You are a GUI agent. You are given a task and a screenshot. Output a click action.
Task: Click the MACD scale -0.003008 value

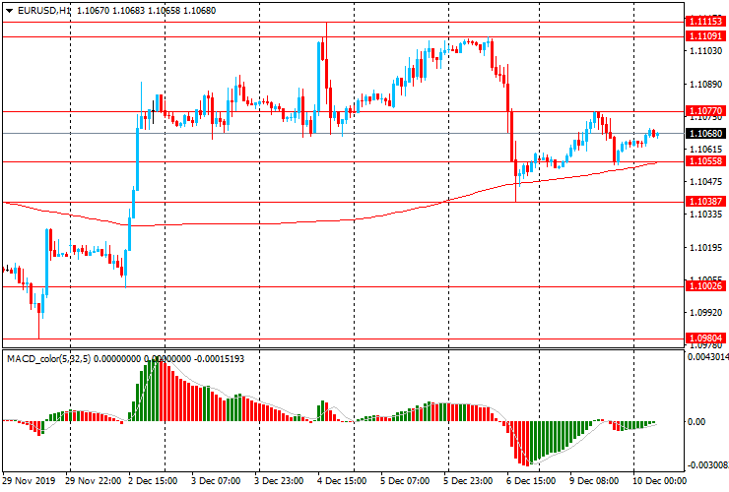point(707,465)
